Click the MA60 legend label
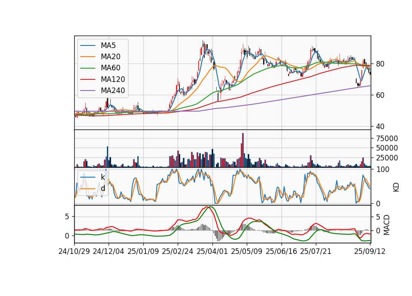412x296 pixels. click(110, 68)
